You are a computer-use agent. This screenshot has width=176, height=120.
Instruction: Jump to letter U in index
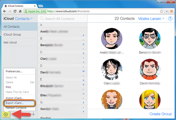point(84,94)
